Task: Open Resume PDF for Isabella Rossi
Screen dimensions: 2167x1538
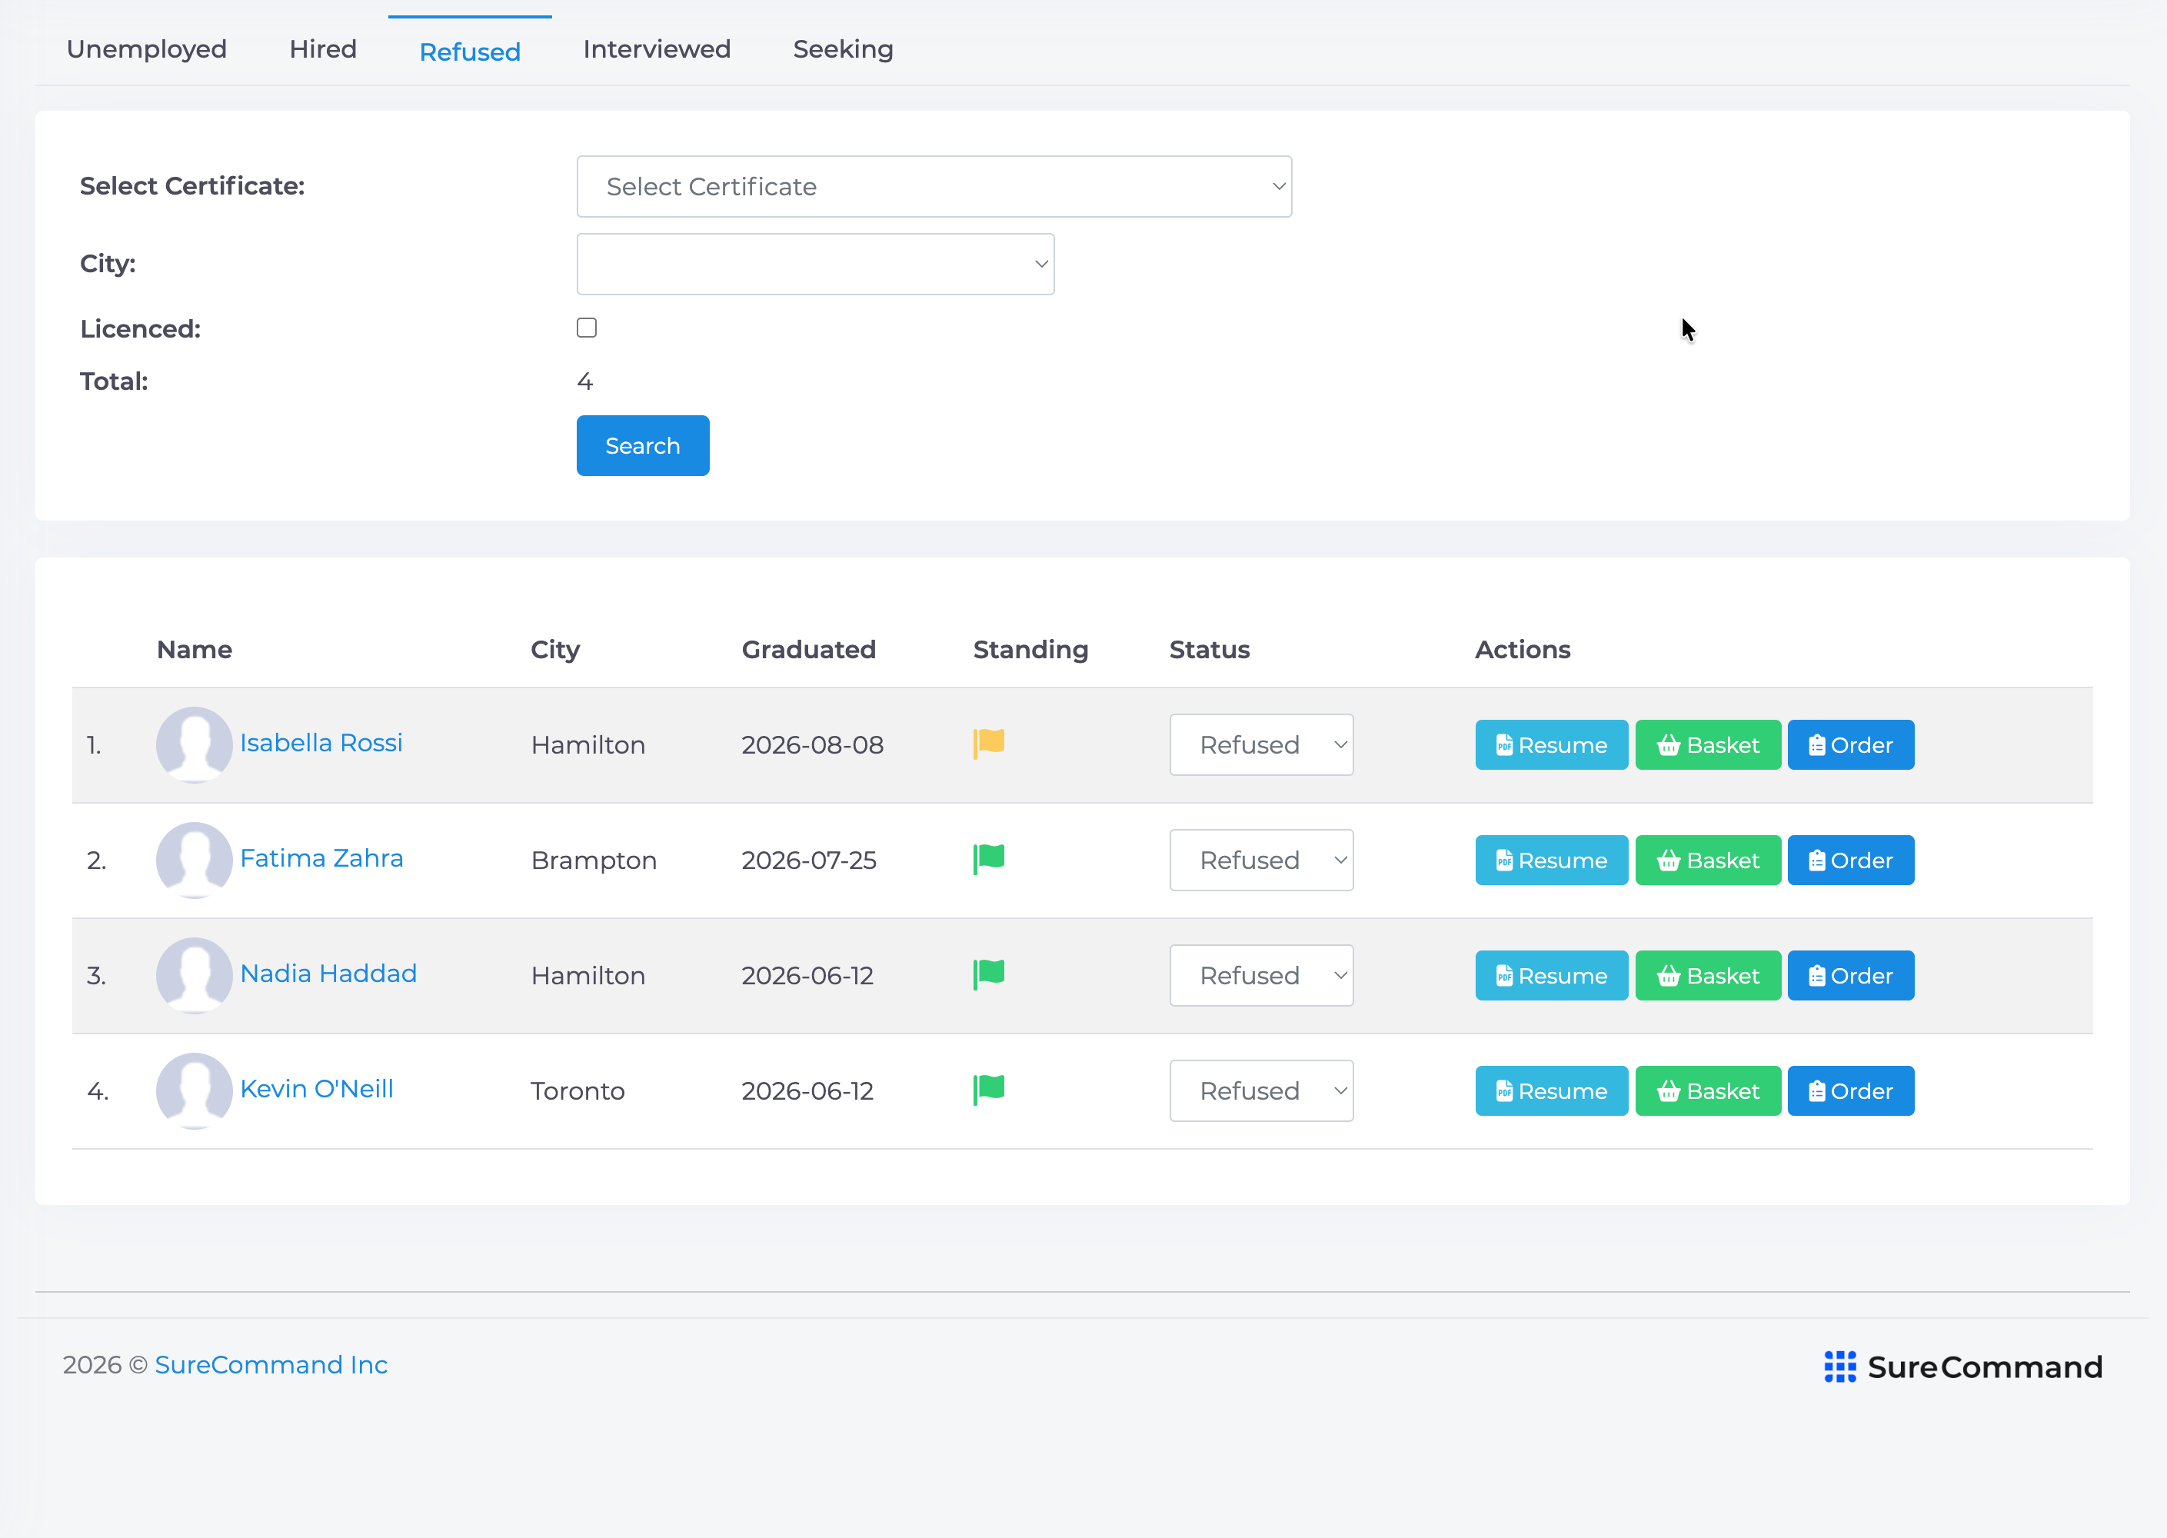Action: pyautogui.click(x=1551, y=744)
